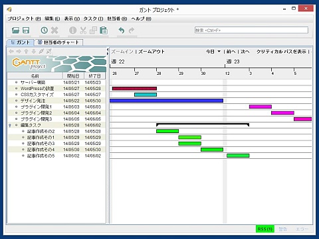Select the プラグイン開発1 task row
Screen dimensions: 319x239
click(56, 107)
